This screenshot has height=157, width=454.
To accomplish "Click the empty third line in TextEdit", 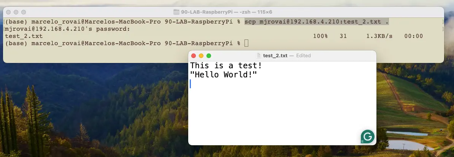I will [x=266, y=84].
